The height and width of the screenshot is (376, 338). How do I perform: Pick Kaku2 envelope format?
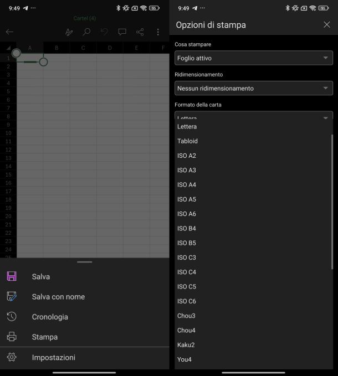click(x=254, y=345)
